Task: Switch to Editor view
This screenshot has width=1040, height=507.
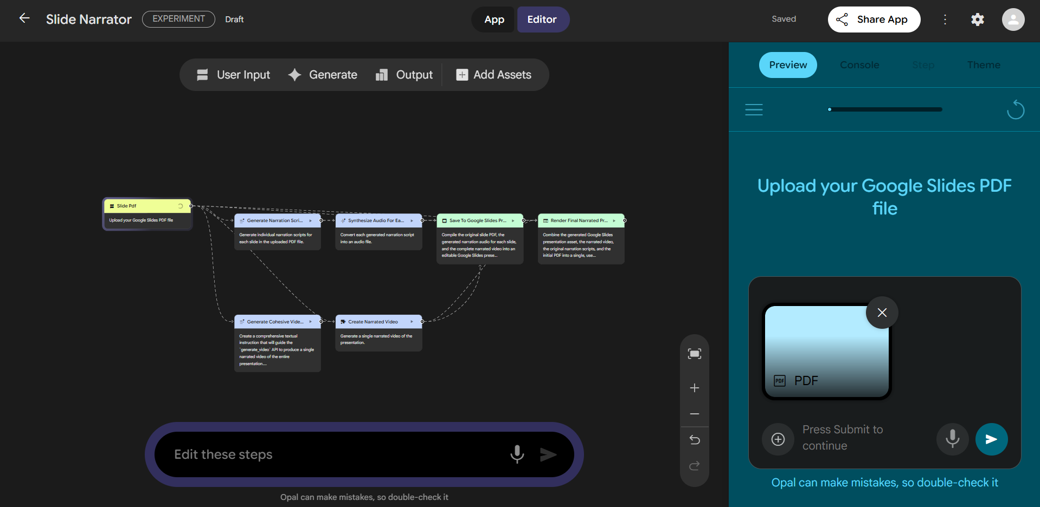Action: (542, 19)
